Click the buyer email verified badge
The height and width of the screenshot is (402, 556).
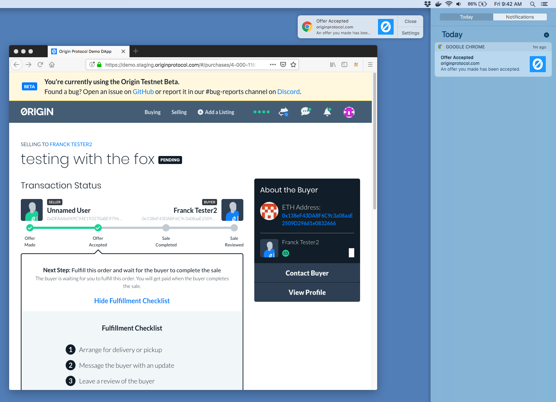[x=286, y=253]
